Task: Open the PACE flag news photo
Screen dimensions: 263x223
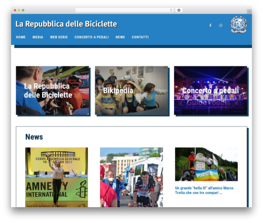Action: pos(206,164)
